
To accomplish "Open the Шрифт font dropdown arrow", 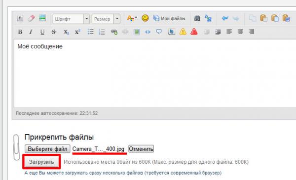I will point(86,19).
